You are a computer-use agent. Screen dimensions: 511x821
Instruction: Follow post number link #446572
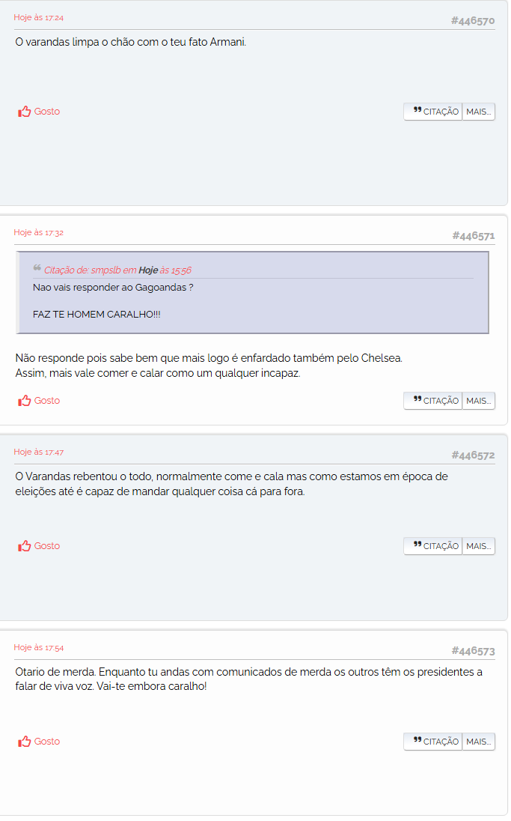click(473, 455)
